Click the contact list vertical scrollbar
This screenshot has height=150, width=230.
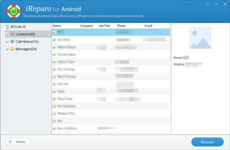click(x=170, y=42)
